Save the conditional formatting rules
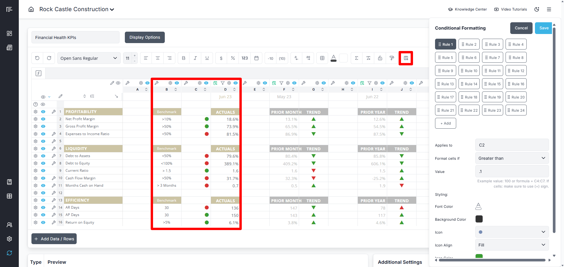 point(543,28)
